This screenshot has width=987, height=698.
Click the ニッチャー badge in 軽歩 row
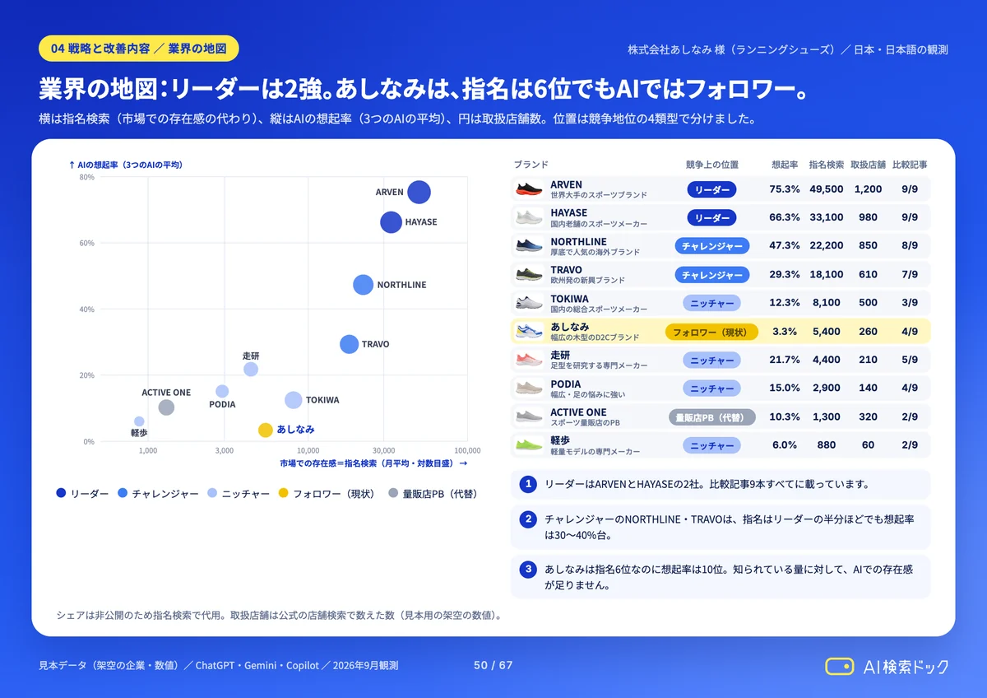tap(711, 444)
